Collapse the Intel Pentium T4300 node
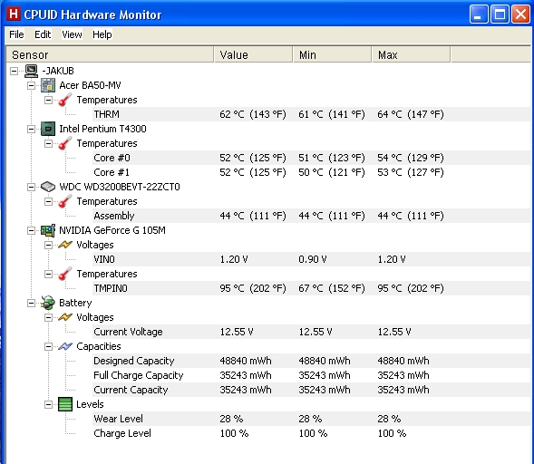 (x=31, y=129)
